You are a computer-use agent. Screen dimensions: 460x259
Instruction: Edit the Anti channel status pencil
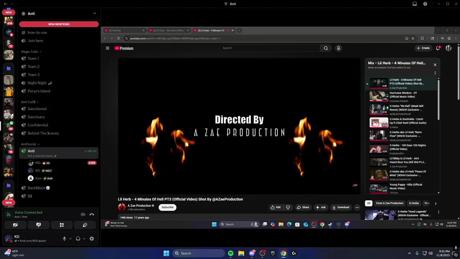(x=55, y=156)
